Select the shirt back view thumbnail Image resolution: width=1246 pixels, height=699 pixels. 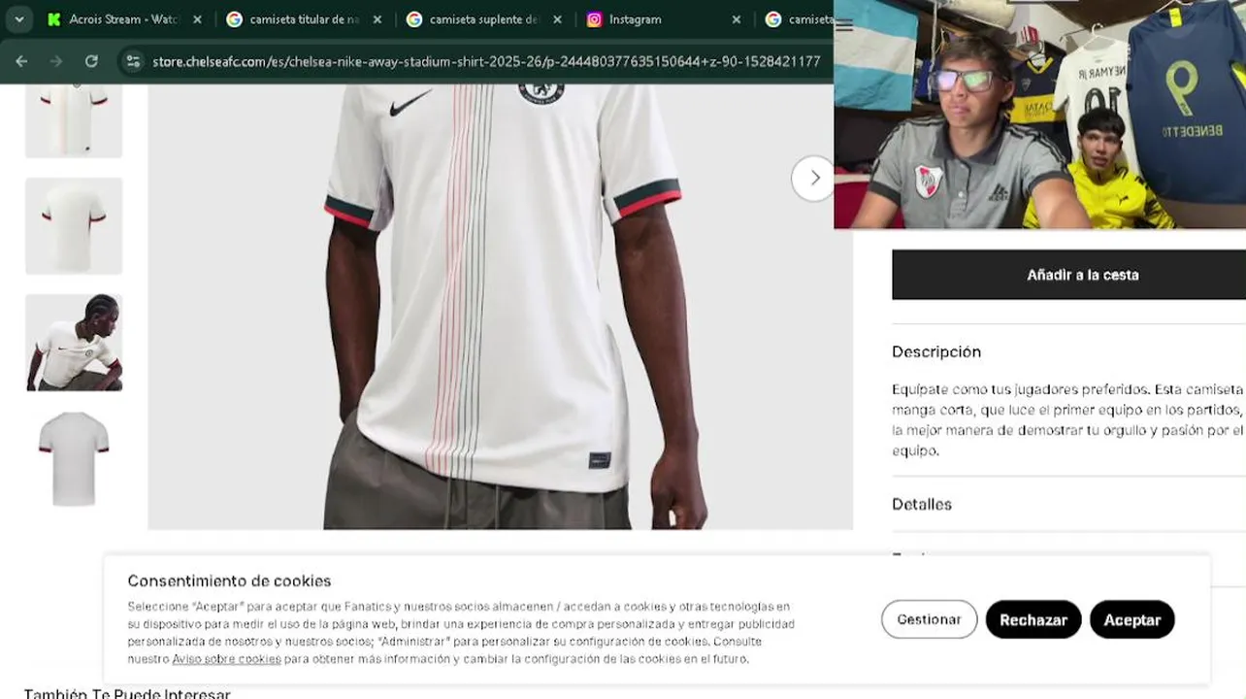click(x=74, y=226)
